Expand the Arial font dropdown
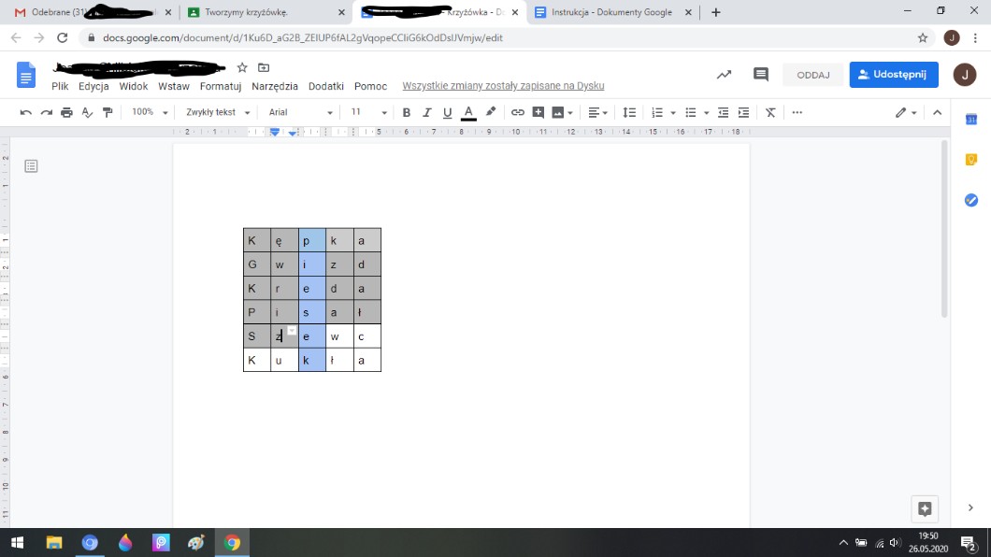 pyautogui.click(x=300, y=112)
